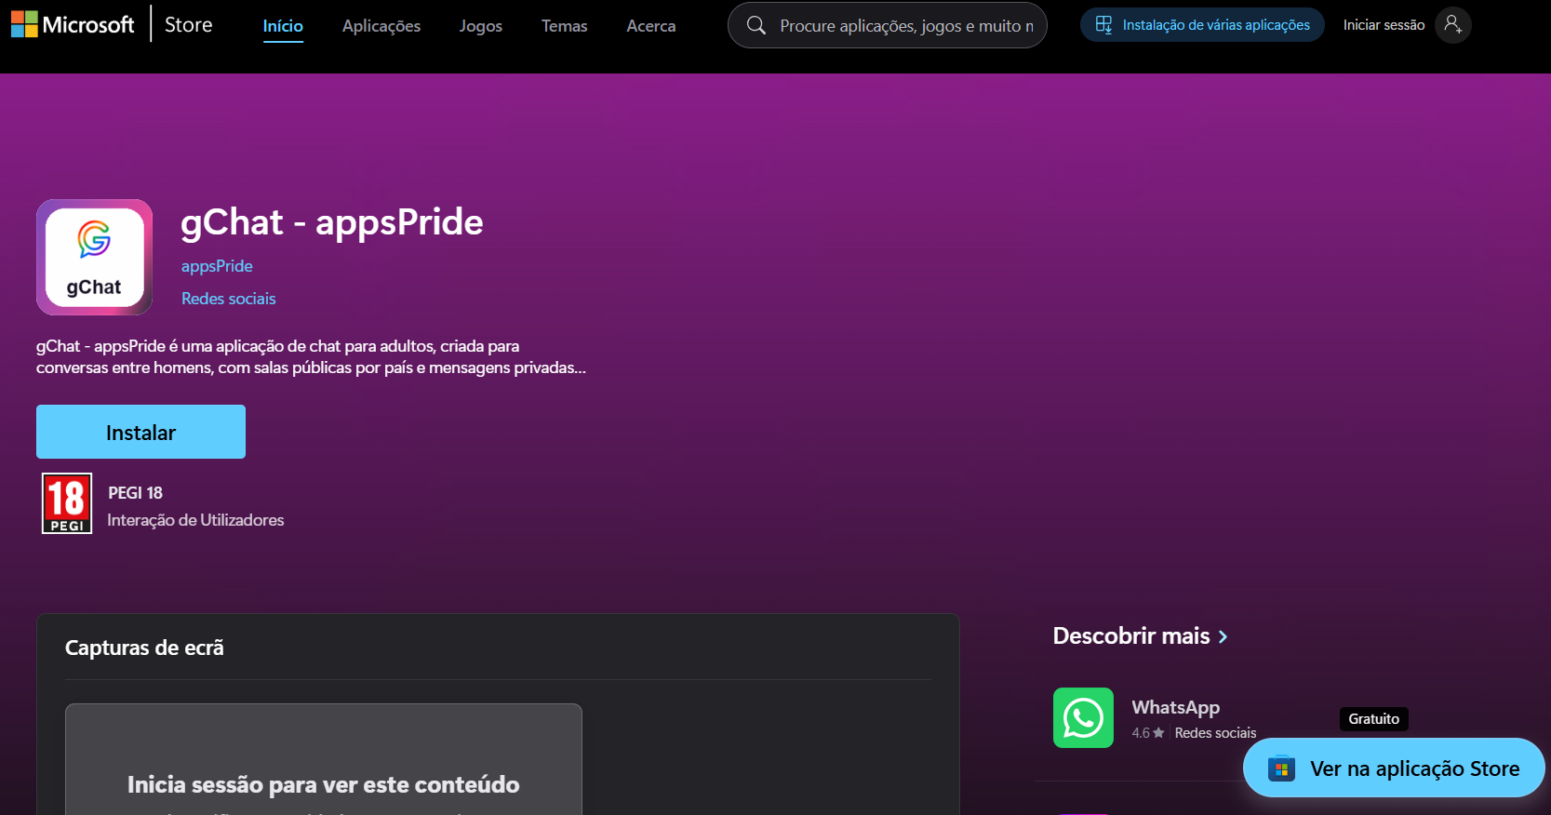Click Instalação de várias aplicações button
This screenshot has width=1551, height=815.
click(1202, 25)
